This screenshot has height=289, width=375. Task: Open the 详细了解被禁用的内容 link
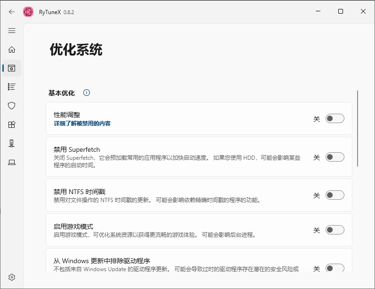(x=82, y=124)
